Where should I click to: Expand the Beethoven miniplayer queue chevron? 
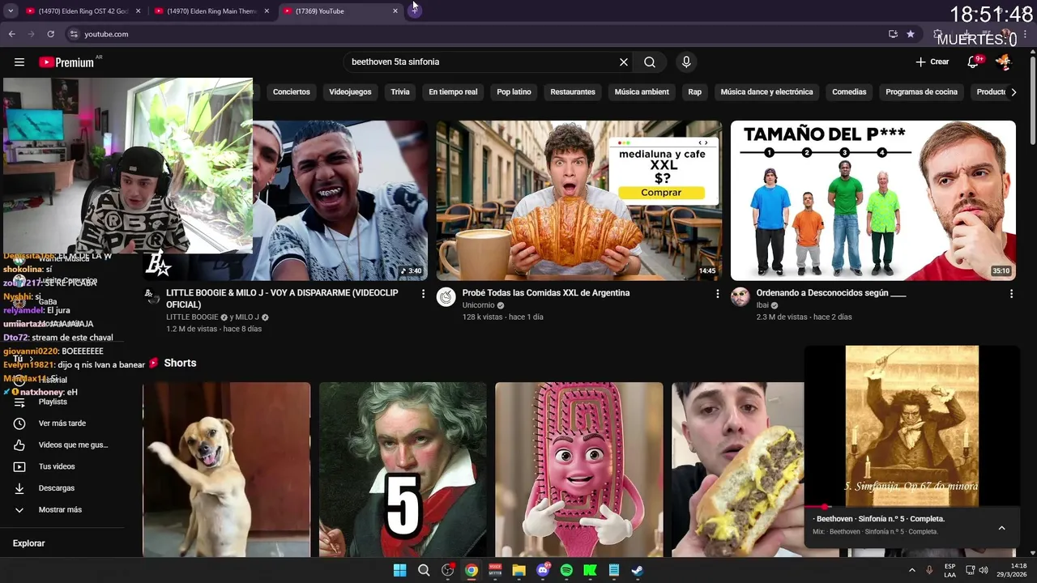(1001, 528)
